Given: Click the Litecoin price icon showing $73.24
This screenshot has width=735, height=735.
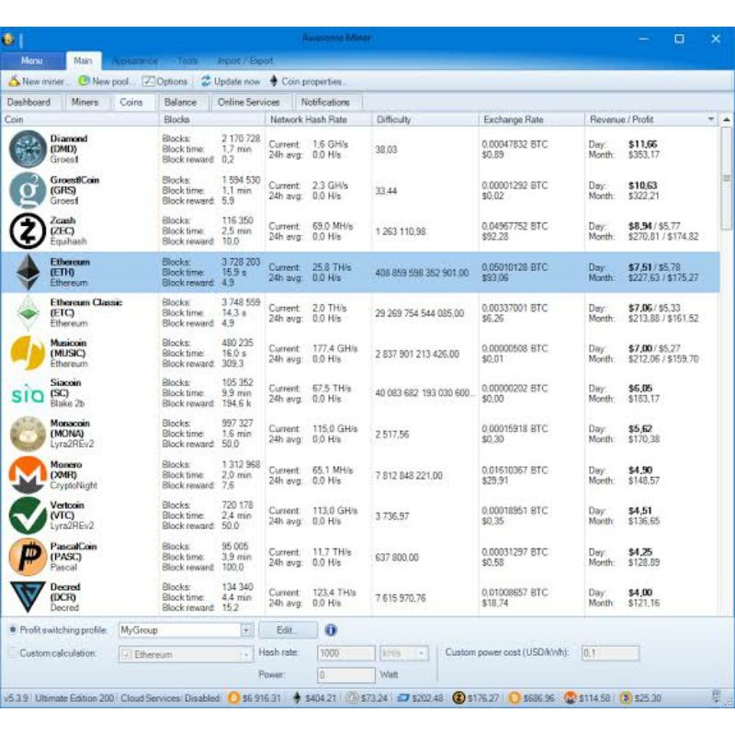Looking at the screenshot, I should pos(352,698).
